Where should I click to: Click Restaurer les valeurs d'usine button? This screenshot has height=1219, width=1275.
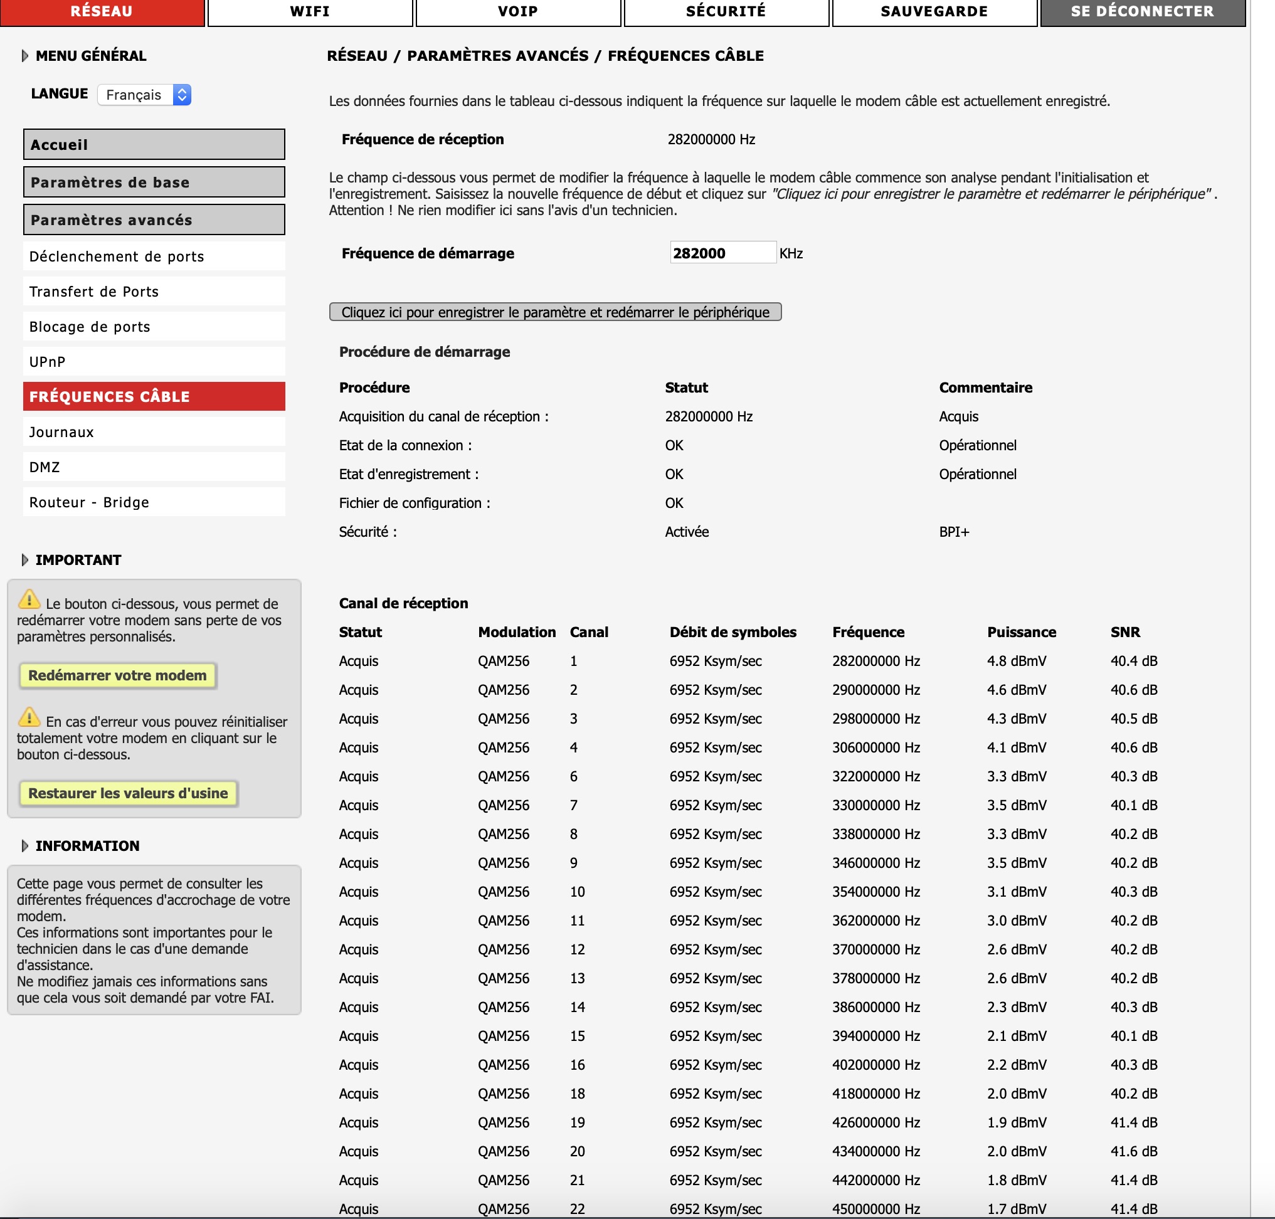pos(129,793)
